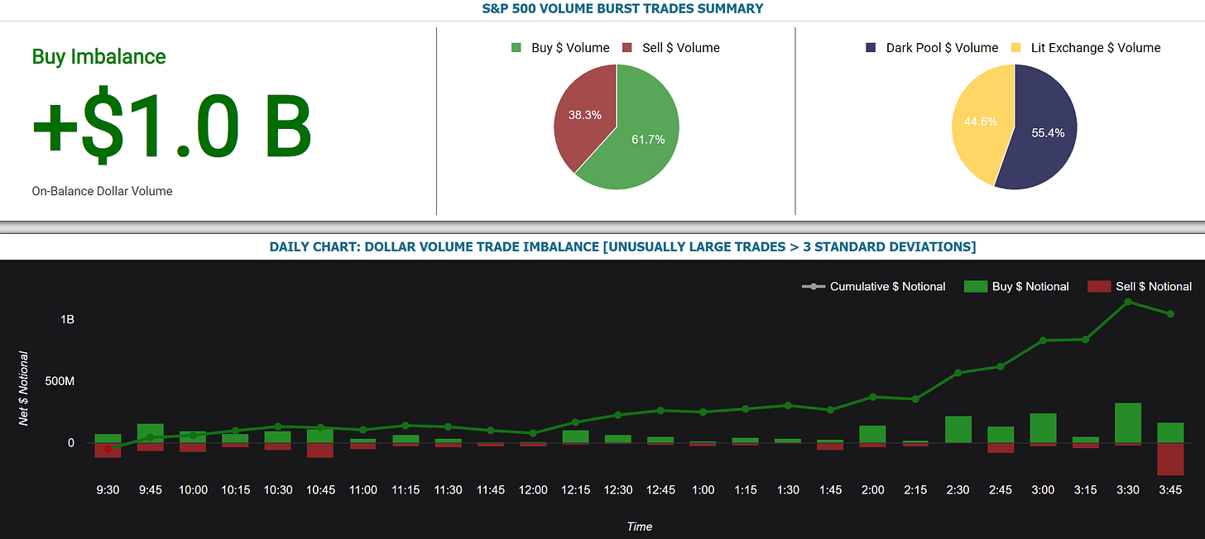Toggle the Buy $ Volume legend entry
The width and height of the screenshot is (1205, 539).
[560, 48]
